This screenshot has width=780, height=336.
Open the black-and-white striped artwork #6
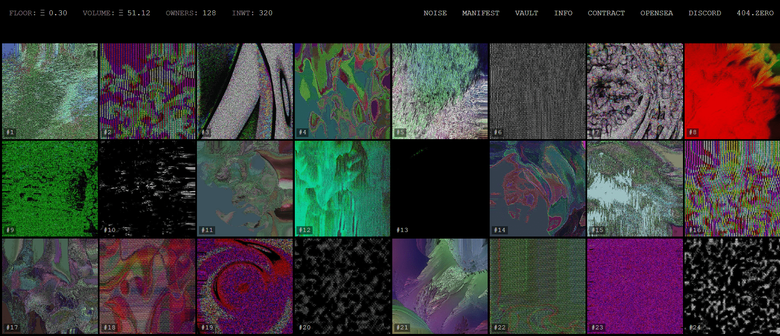(537, 91)
